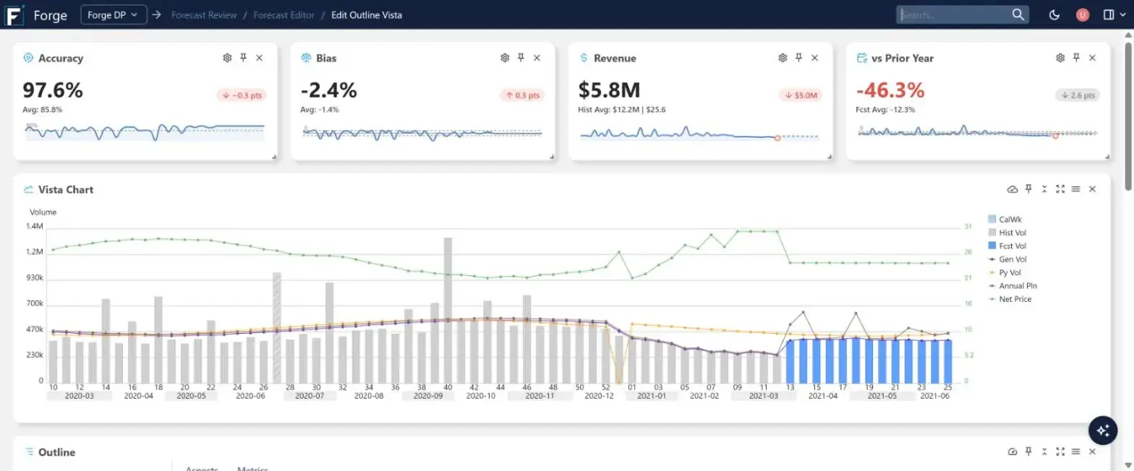This screenshot has height=471, width=1134.
Task: Click the Revenue $5.0M change badge
Action: tap(801, 95)
